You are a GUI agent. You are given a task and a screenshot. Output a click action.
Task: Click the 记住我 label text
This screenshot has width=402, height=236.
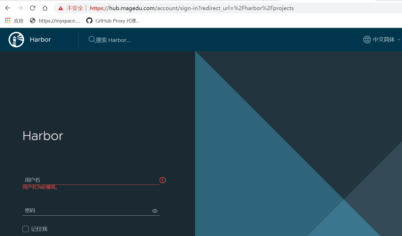(x=39, y=229)
